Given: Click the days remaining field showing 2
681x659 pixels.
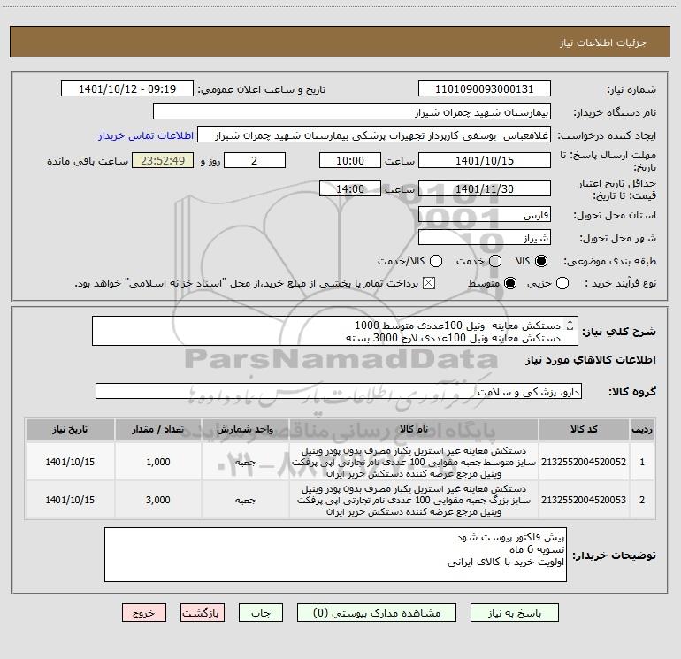Looking at the screenshot, I should click(x=255, y=160).
